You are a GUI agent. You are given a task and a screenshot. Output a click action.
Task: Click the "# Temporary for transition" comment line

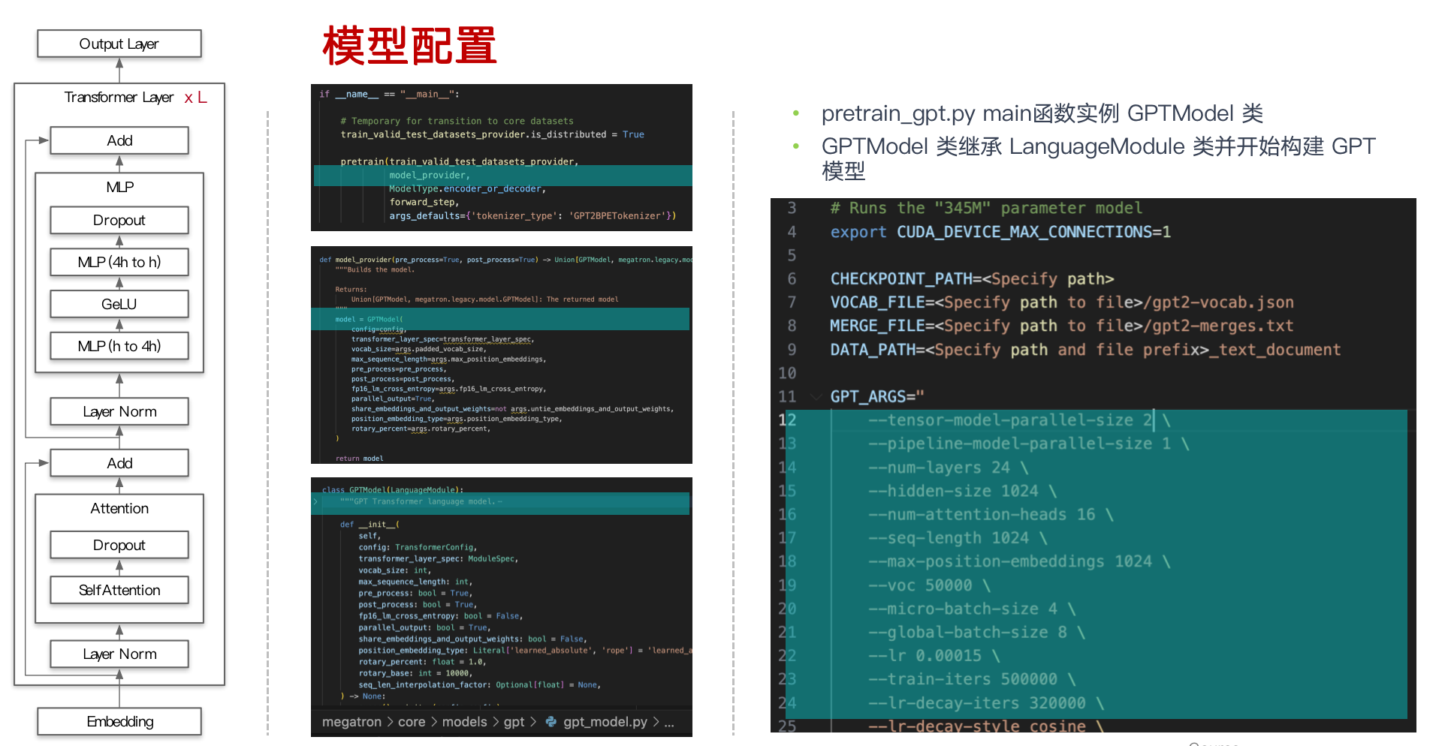pos(457,122)
